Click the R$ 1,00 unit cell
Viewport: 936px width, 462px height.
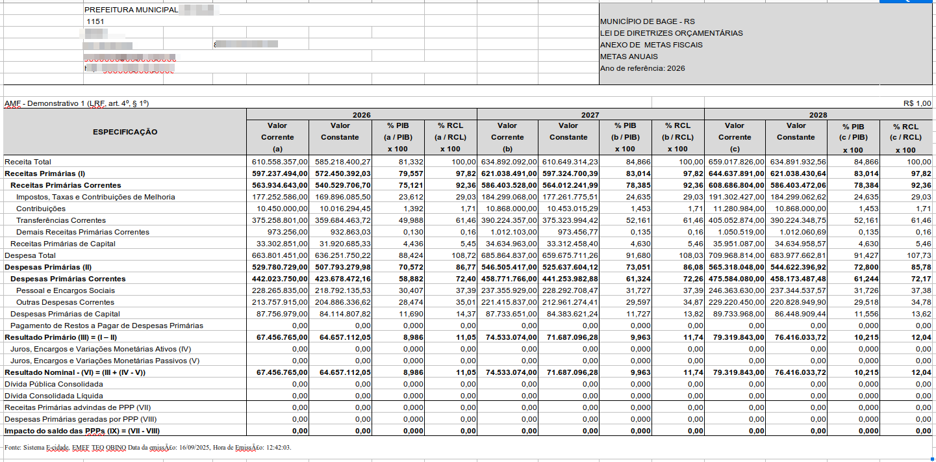[x=917, y=103]
